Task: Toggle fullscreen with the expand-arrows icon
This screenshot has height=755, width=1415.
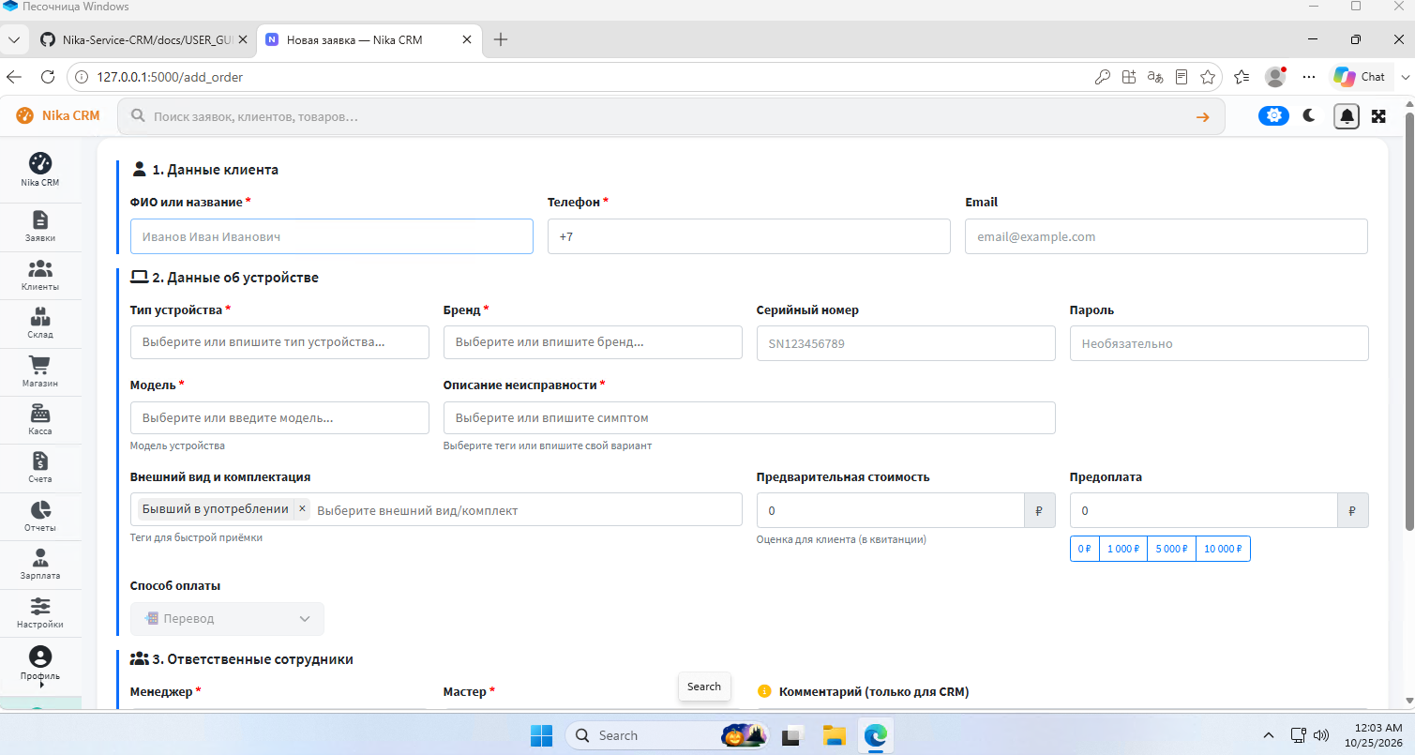Action: [1378, 116]
